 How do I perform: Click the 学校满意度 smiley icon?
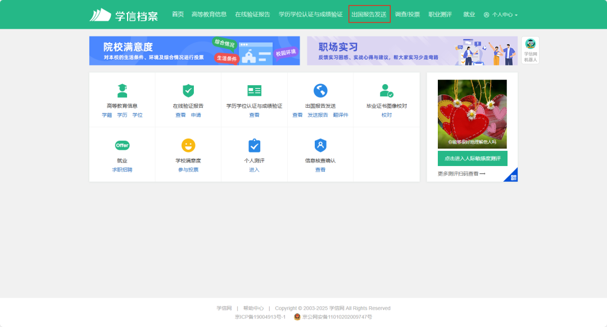tap(188, 145)
